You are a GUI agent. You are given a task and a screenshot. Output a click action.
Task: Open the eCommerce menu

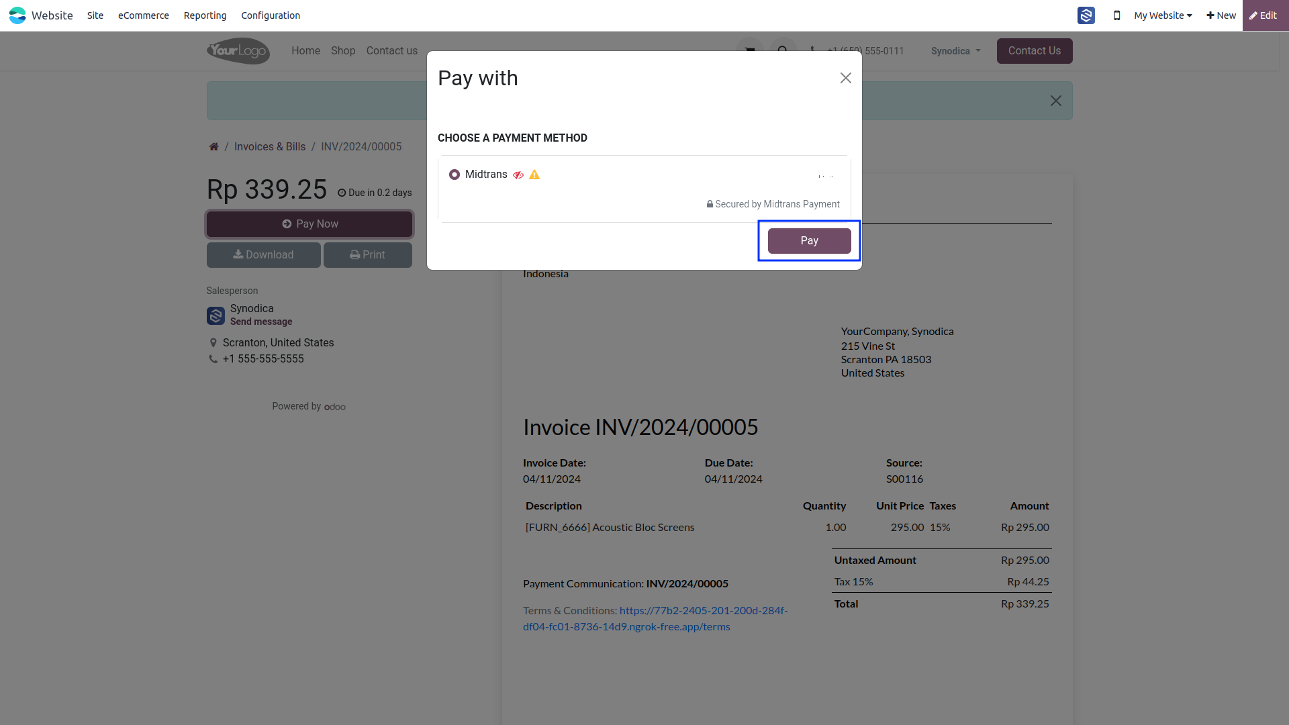coord(144,15)
